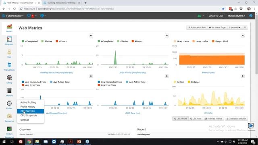Open the Profiler sidebar section
The height and width of the screenshot is (145, 258).
[9, 105]
